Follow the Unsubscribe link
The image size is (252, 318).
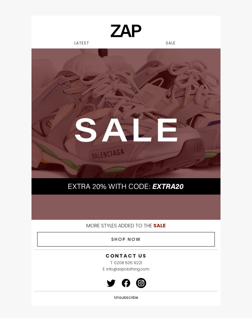pyautogui.click(x=126, y=297)
